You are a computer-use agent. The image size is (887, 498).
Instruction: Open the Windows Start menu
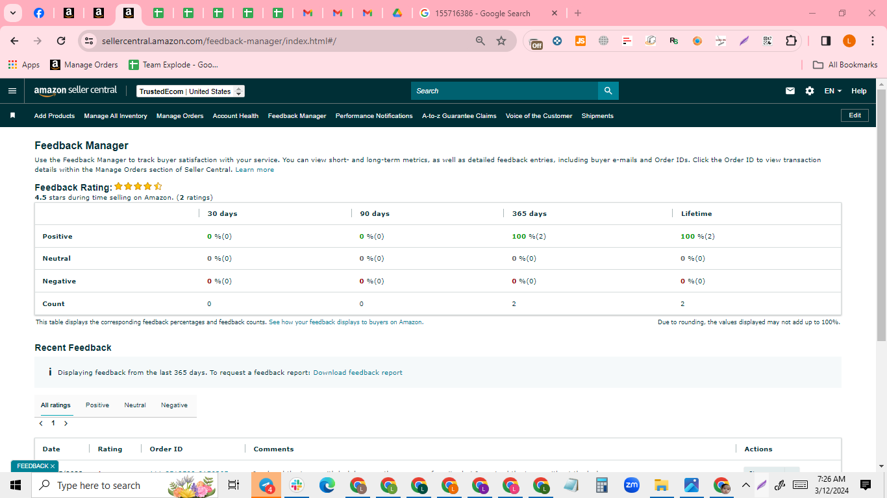[16, 485]
